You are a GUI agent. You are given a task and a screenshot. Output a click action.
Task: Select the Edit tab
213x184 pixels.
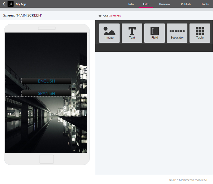pos(146,4)
